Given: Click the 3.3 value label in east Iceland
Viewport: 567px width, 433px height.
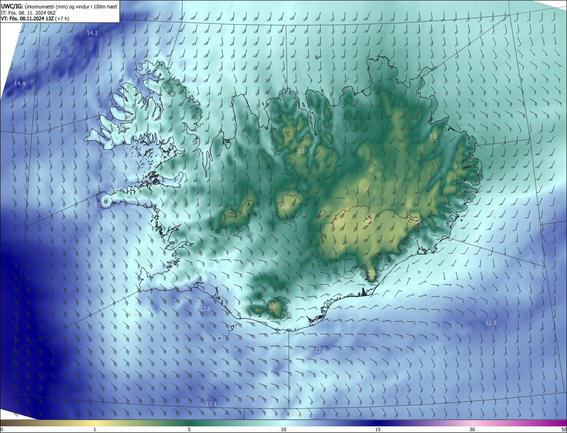Looking at the screenshot, I should click(x=433, y=136).
